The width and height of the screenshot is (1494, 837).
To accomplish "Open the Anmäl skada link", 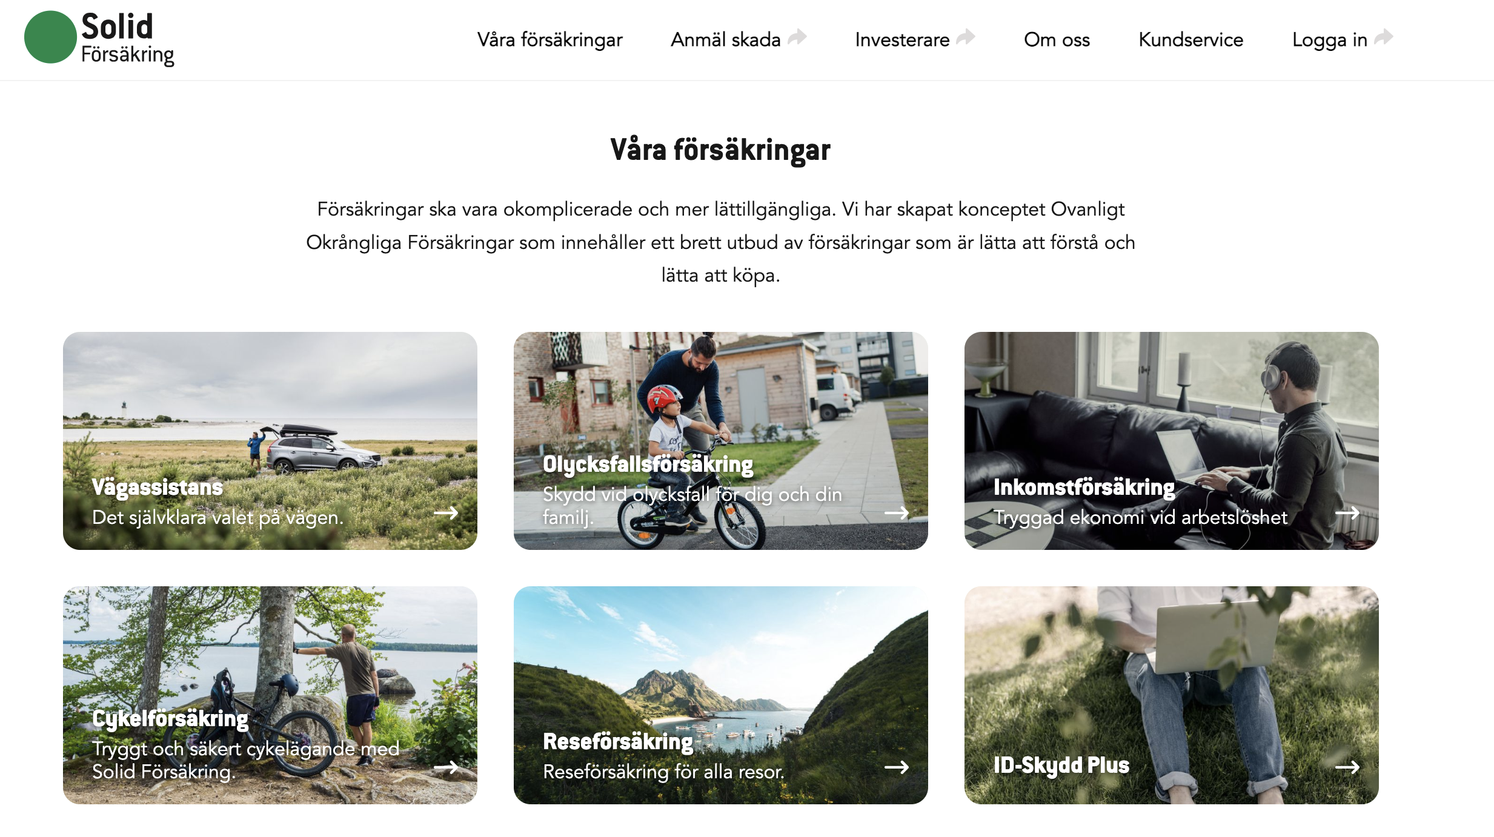I will coord(725,39).
